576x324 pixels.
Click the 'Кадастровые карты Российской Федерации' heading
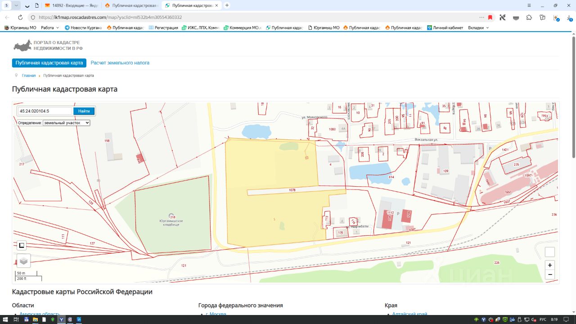coord(82,292)
